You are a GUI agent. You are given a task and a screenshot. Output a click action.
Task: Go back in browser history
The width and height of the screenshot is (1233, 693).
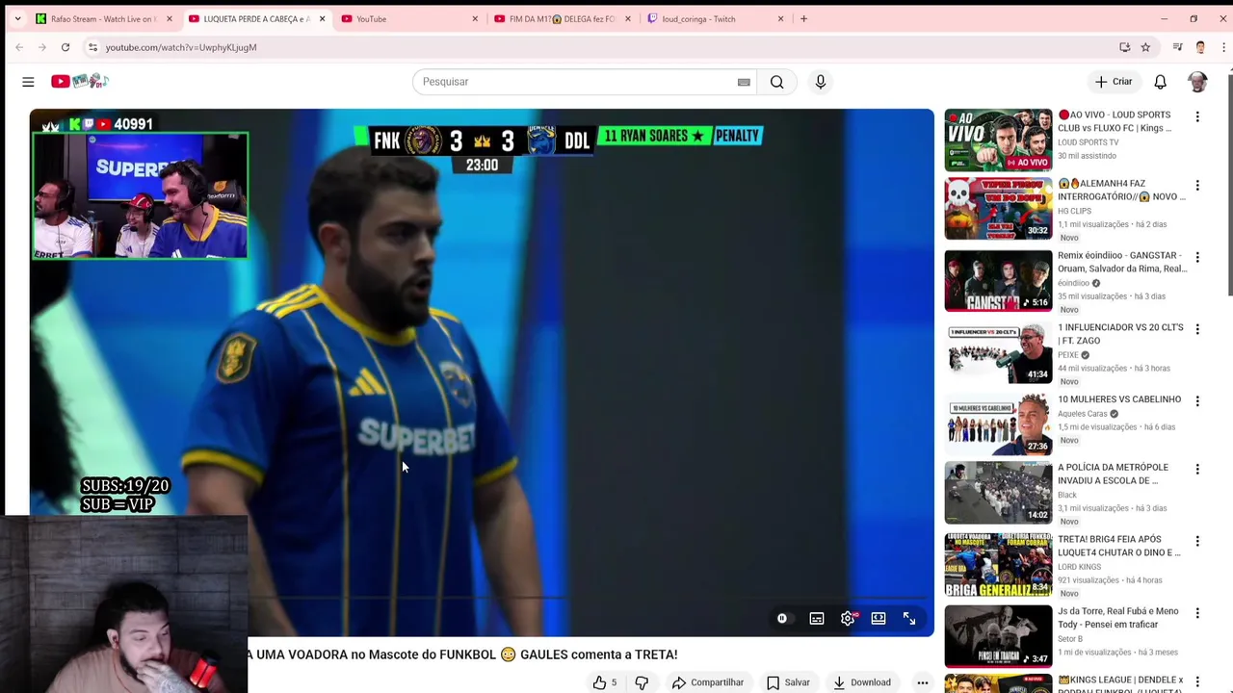(19, 47)
